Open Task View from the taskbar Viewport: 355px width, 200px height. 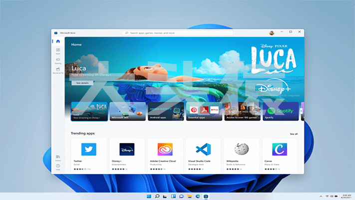click(165, 196)
